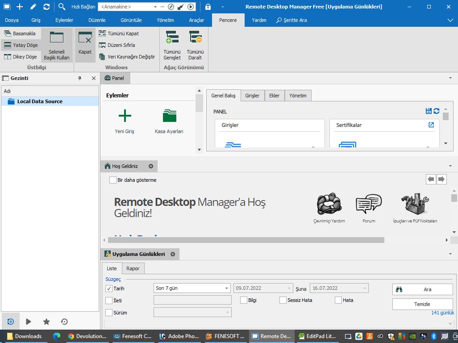
Task: Click the İleti text input field
Action: pos(192,300)
